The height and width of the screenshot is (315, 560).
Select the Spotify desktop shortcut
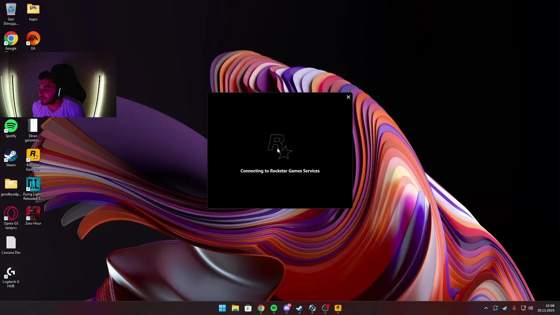tap(11, 129)
